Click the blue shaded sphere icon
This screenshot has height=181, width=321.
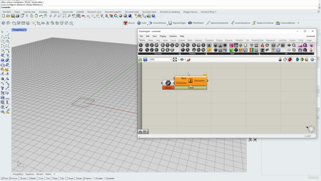click(130, 16)
